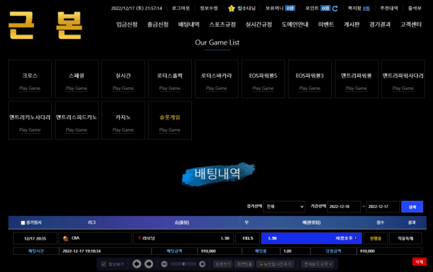Click the home team 랴오닝 1.90 cell
Image resolution: width=433 pixels, height=272 pixels.
(x=183, y=238)
